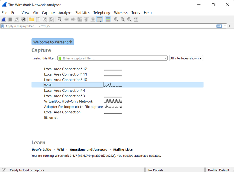Toggle auto-scroll during live capture
Image resolution: width=234 pixels, height=172 pixels.
click(x=100, y=20)
